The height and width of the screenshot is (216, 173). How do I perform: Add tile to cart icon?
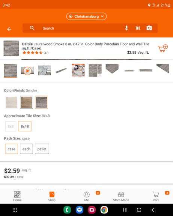pos(162,48)
